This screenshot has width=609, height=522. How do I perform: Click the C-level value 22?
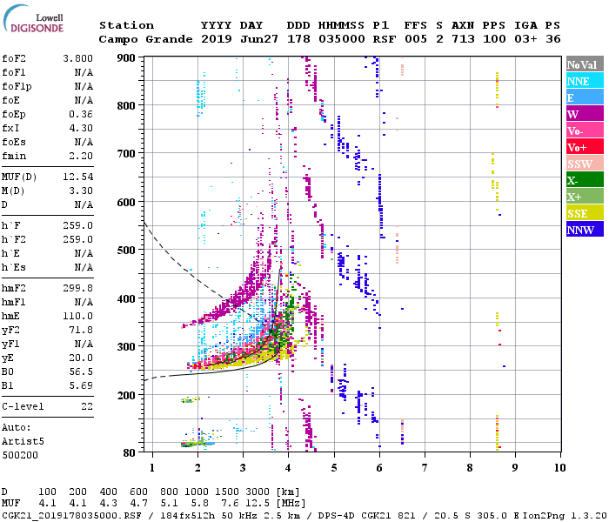pos(87,407)
